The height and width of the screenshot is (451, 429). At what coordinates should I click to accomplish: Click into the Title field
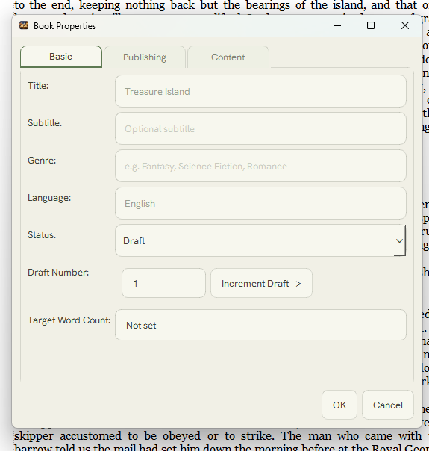pos(260,91)
